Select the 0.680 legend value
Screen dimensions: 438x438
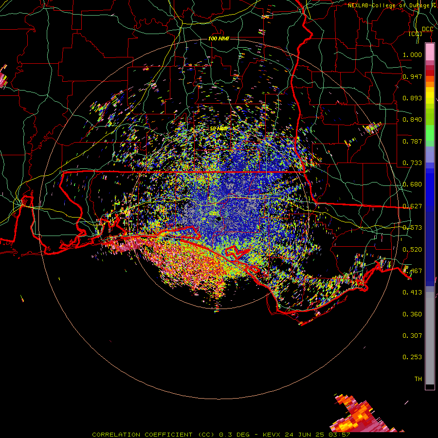(412, 184)
